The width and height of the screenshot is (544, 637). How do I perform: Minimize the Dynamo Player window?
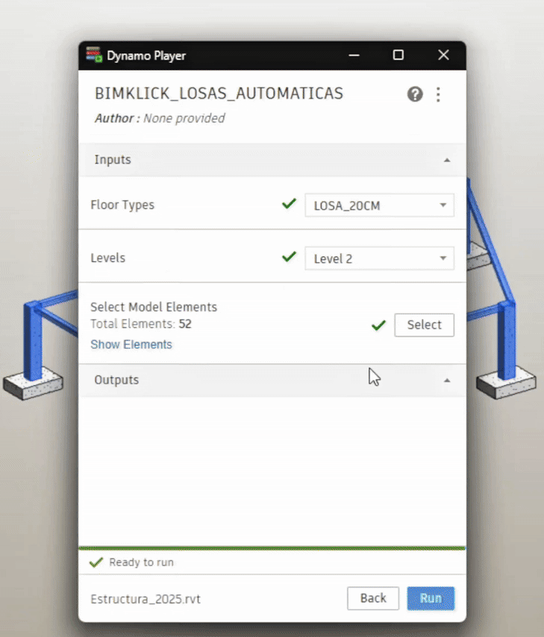(354, 55)
